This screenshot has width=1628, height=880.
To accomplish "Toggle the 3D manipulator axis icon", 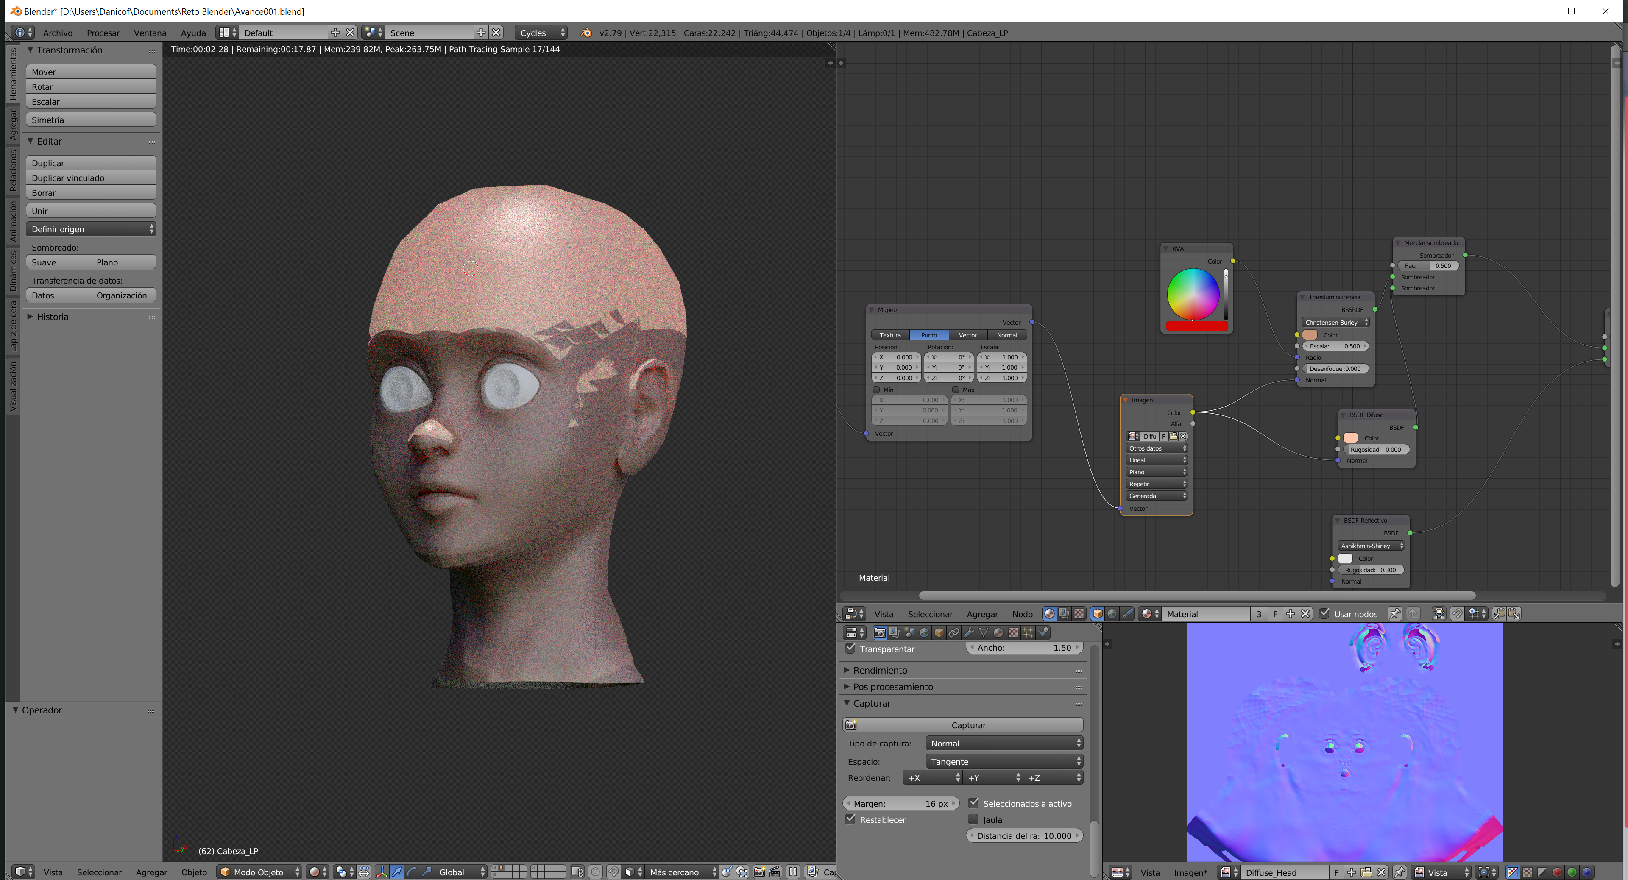I will (x=382, y=872).
